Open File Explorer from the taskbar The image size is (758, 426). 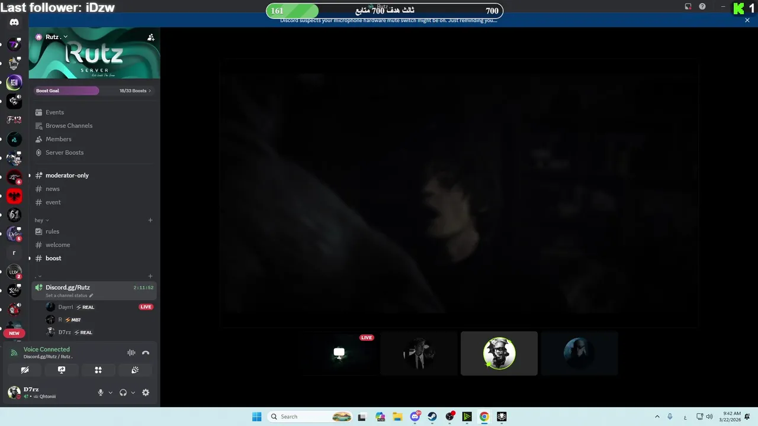point(397,417)
